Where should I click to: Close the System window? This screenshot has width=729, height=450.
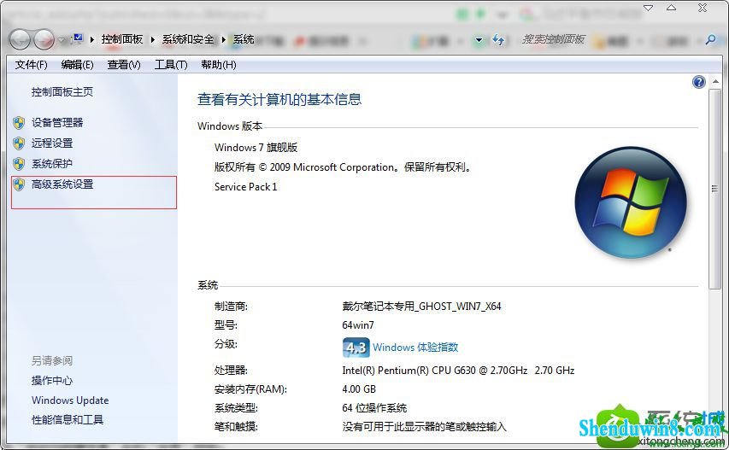[x=703, y=8]
